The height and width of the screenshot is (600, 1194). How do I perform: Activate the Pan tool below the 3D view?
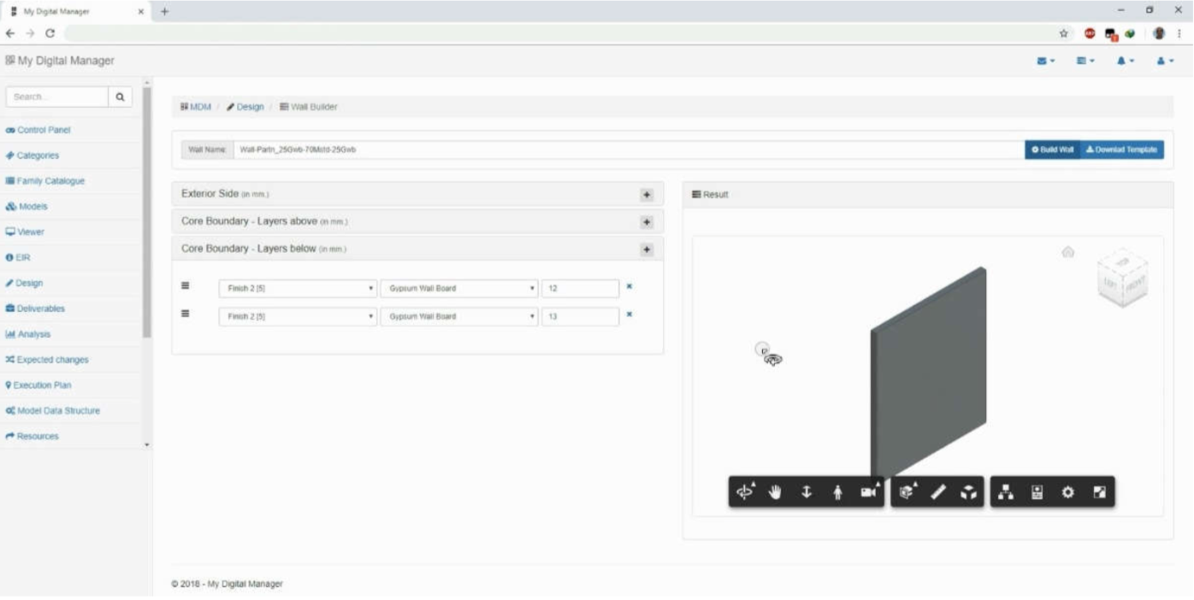pyautogui.click(x=775, y=491)
